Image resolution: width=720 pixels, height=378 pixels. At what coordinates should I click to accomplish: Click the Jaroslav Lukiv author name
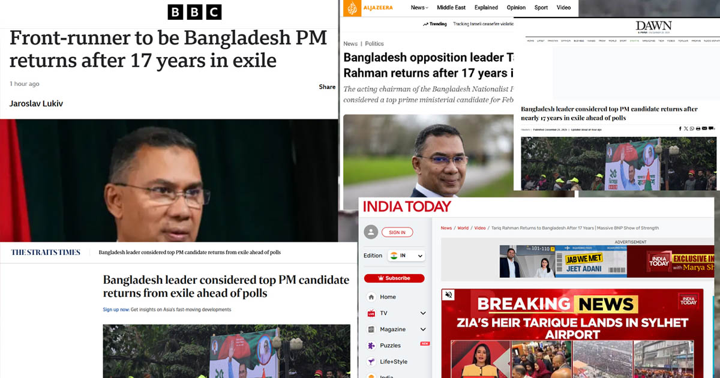click(36, 104)
